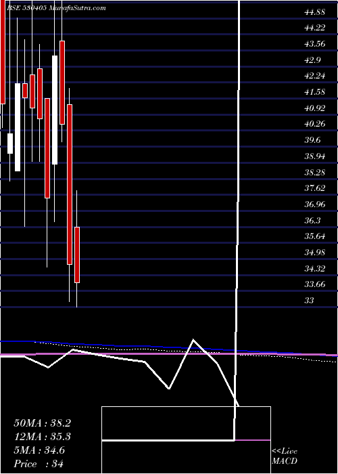Click the 40.92 price axis label
The width and height of the screenshot is (338, 474).
point(315,108)
